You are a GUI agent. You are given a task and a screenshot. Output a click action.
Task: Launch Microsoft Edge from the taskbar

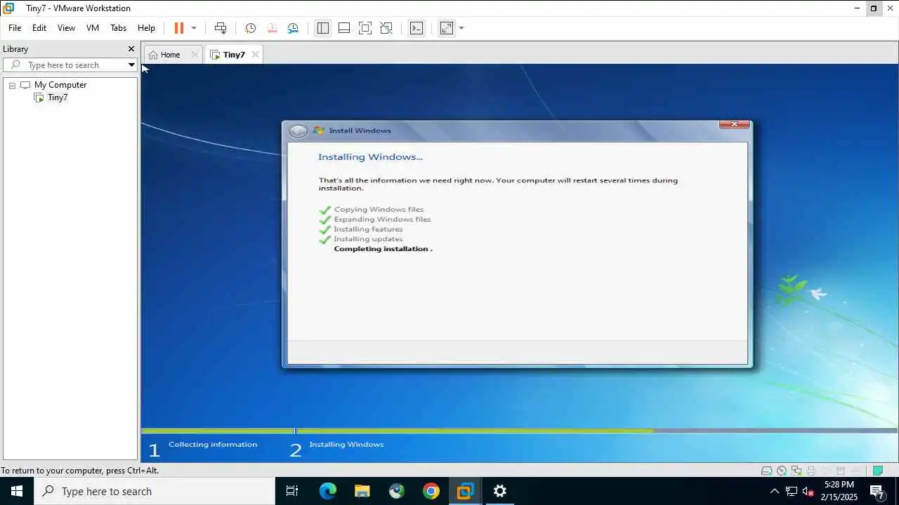coord(328,491)
